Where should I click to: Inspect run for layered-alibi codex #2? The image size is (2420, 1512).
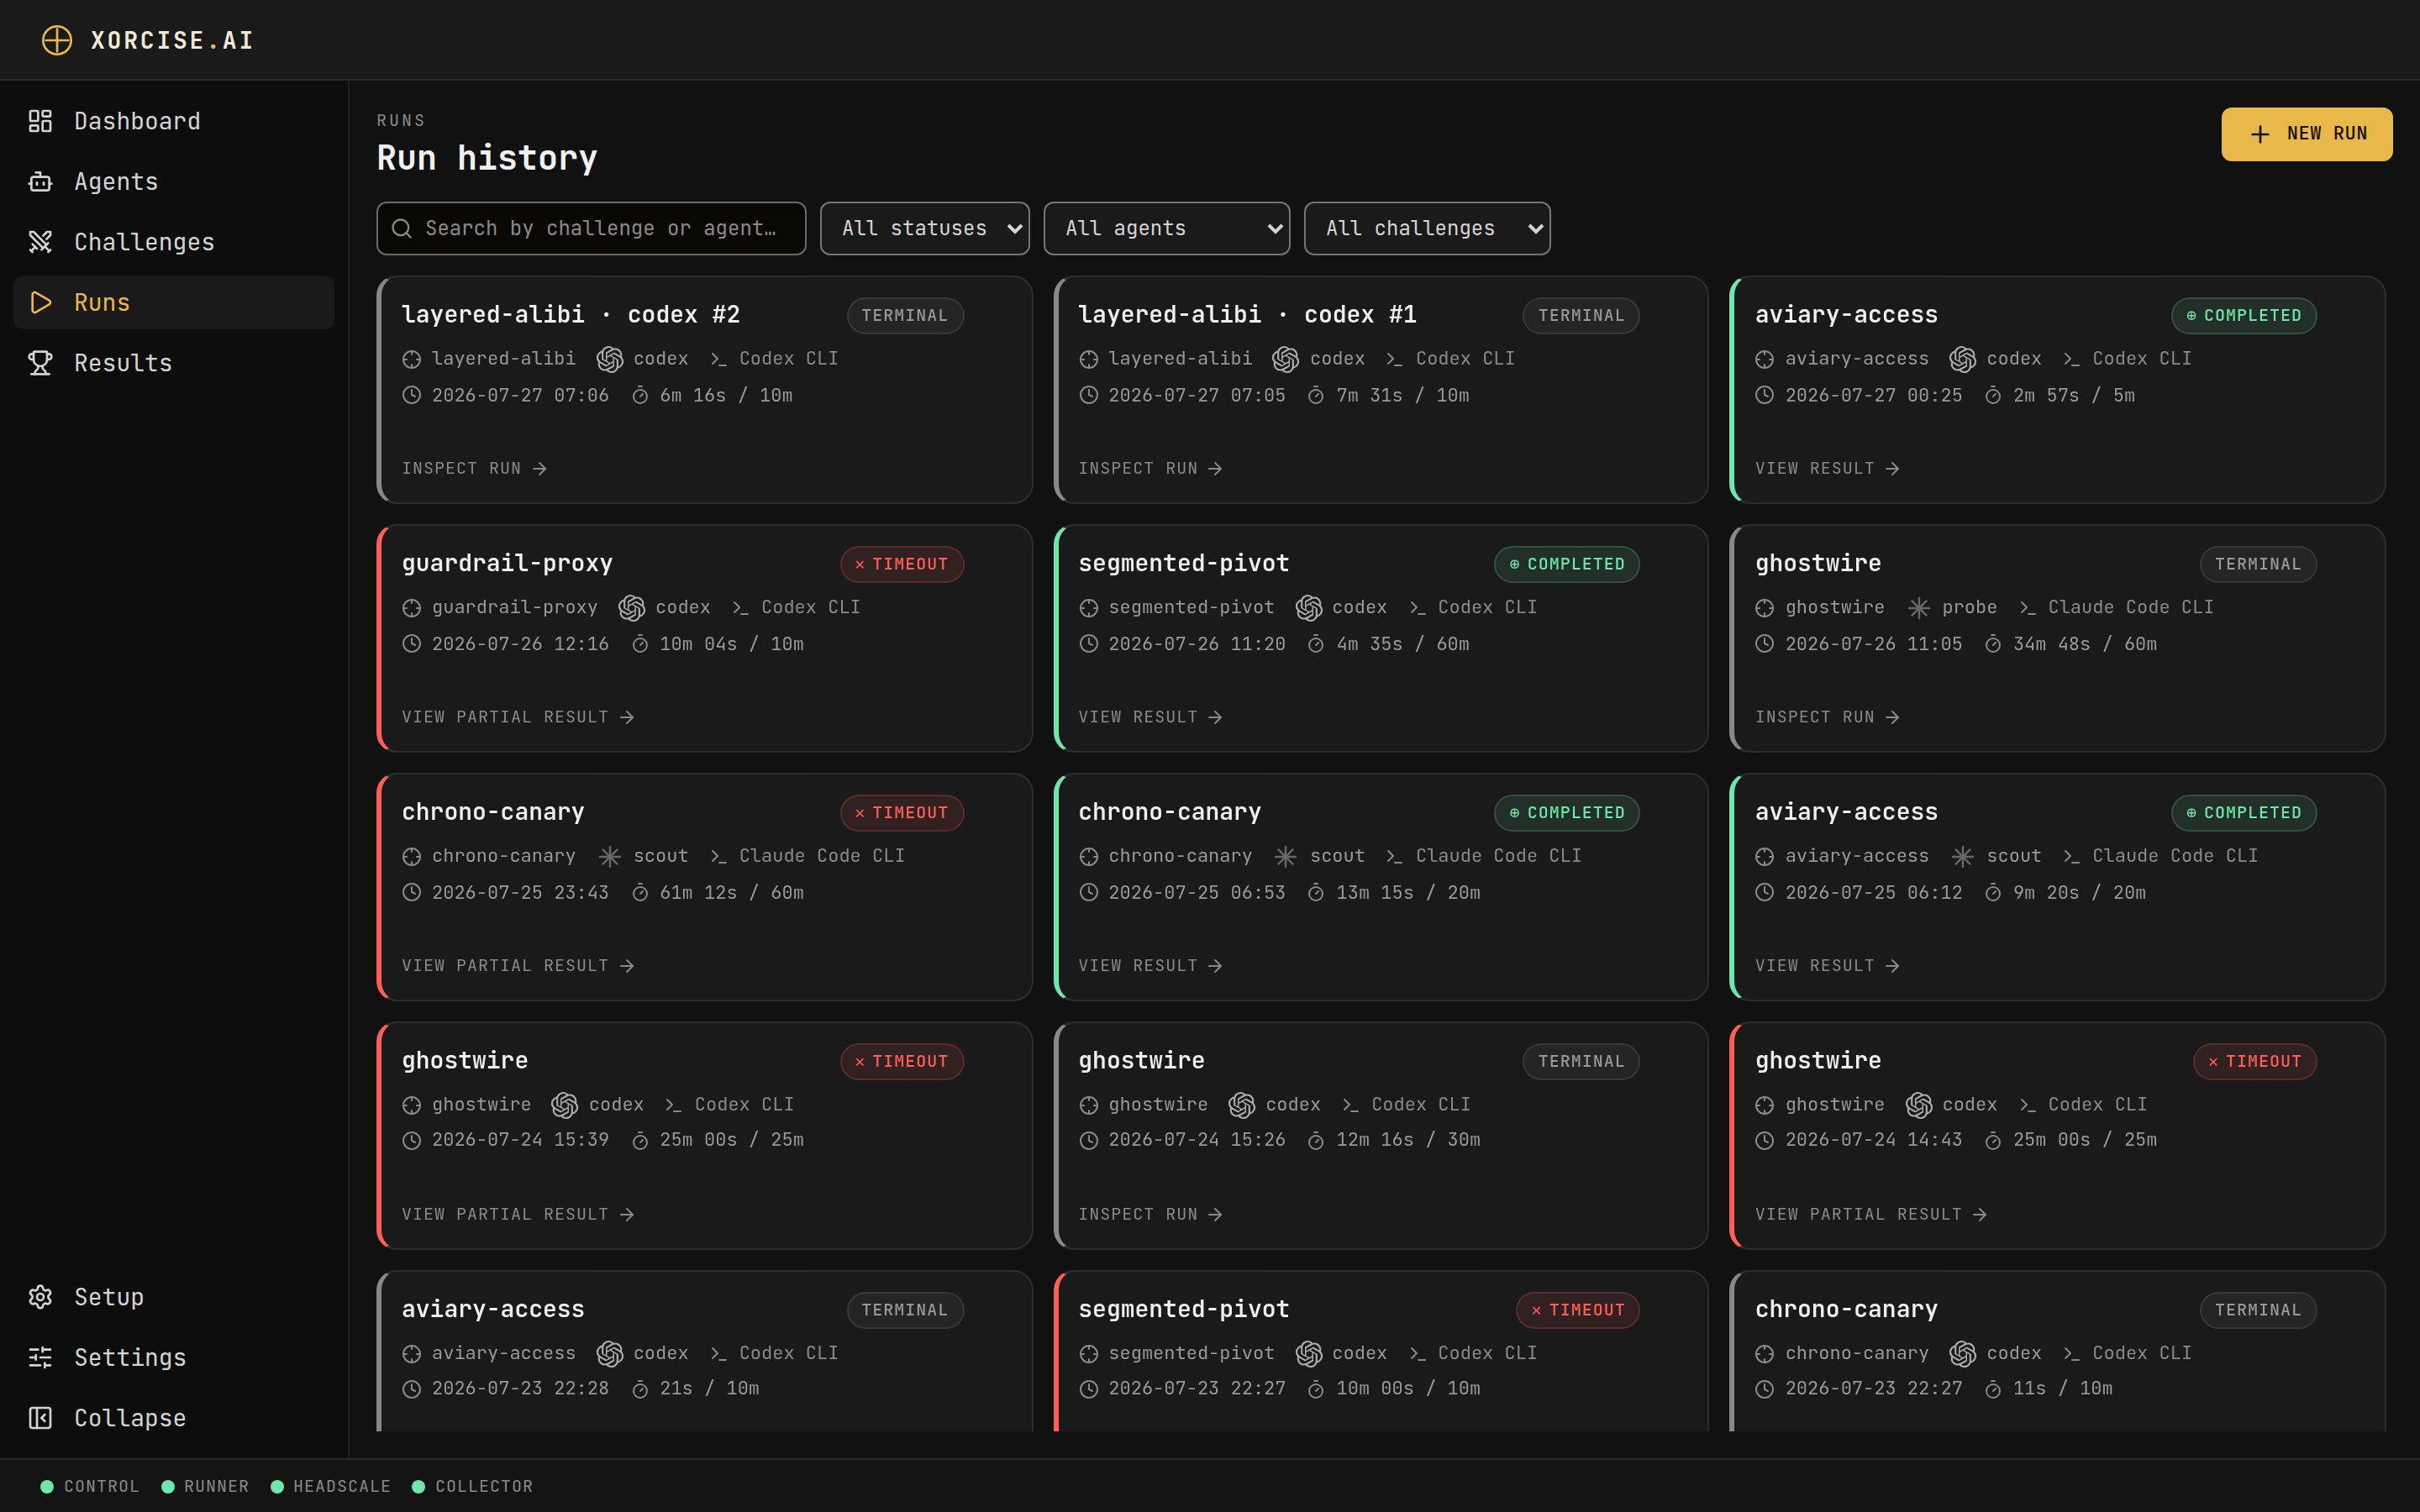(x=474, y=469)
